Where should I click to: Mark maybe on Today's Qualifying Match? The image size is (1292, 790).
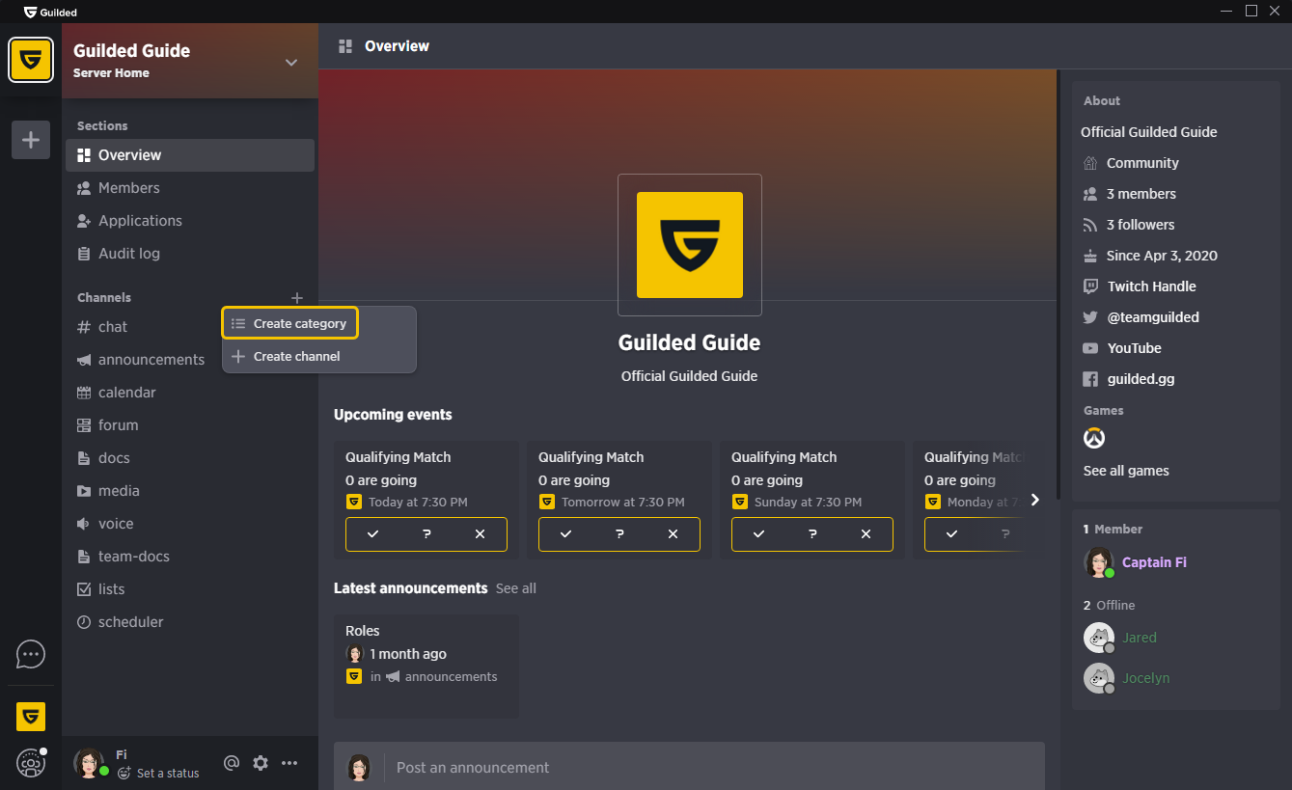pos(426,534)
